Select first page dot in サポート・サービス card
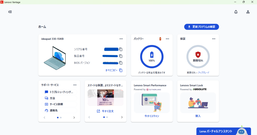The width and height of the screenshot is (257, 135). pyautogui.click(x=58, y=117)
